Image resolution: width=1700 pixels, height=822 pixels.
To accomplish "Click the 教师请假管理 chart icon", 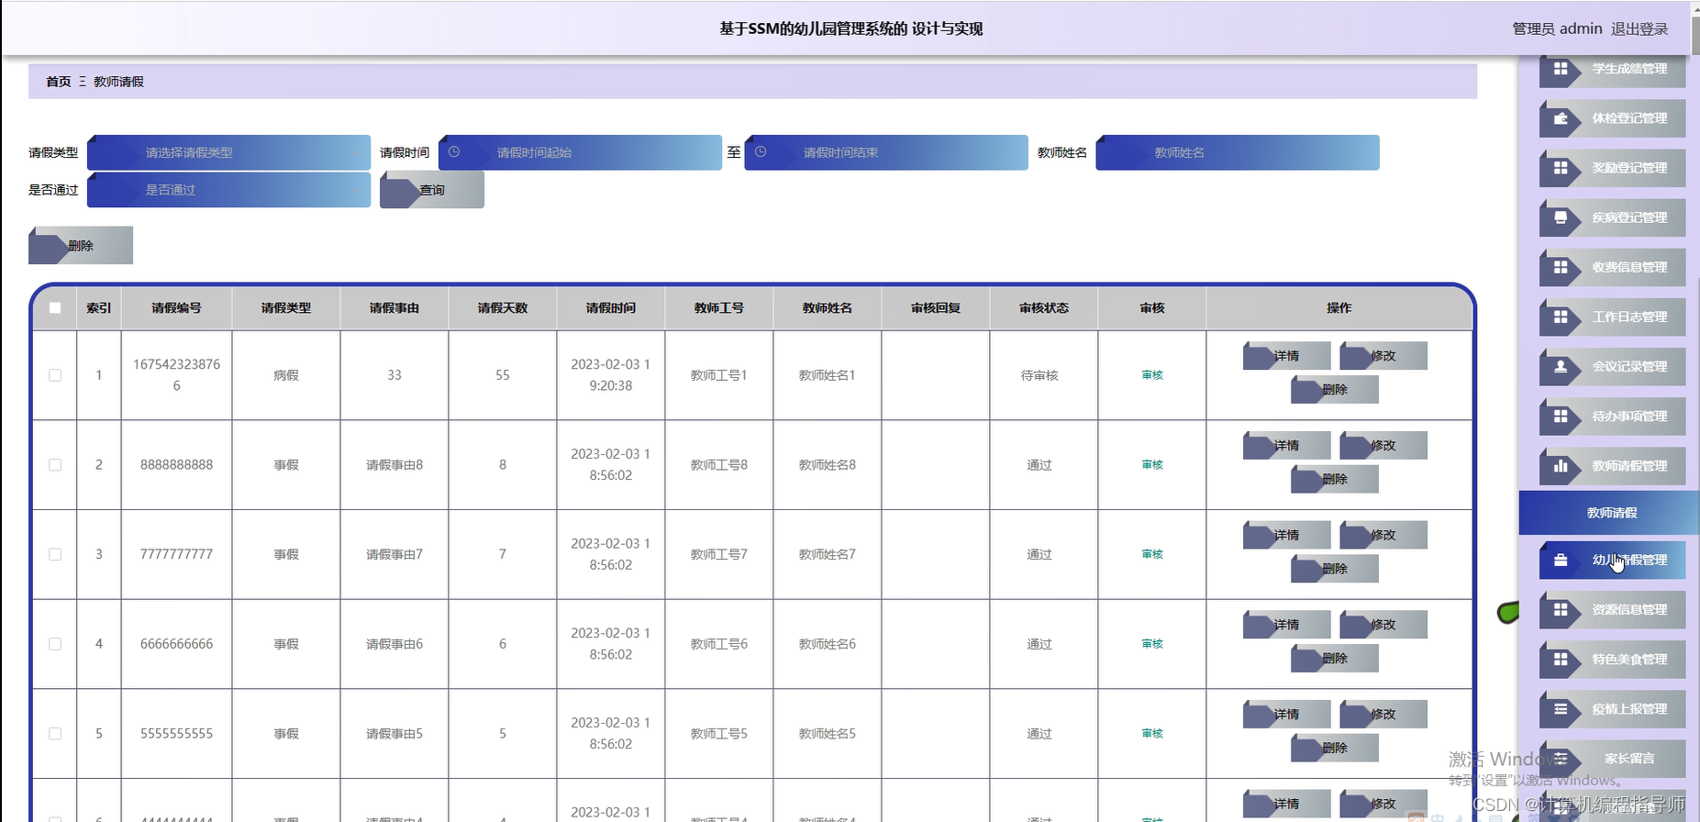I will pyautogui.click(x=1560, y=466).
